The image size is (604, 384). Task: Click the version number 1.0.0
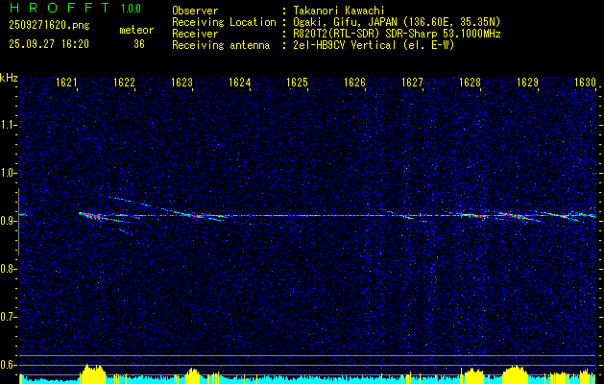click(131, 9)
